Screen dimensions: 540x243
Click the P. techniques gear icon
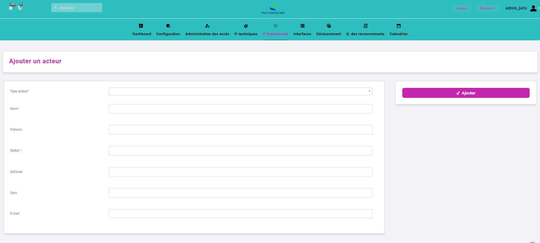[246, 26]
